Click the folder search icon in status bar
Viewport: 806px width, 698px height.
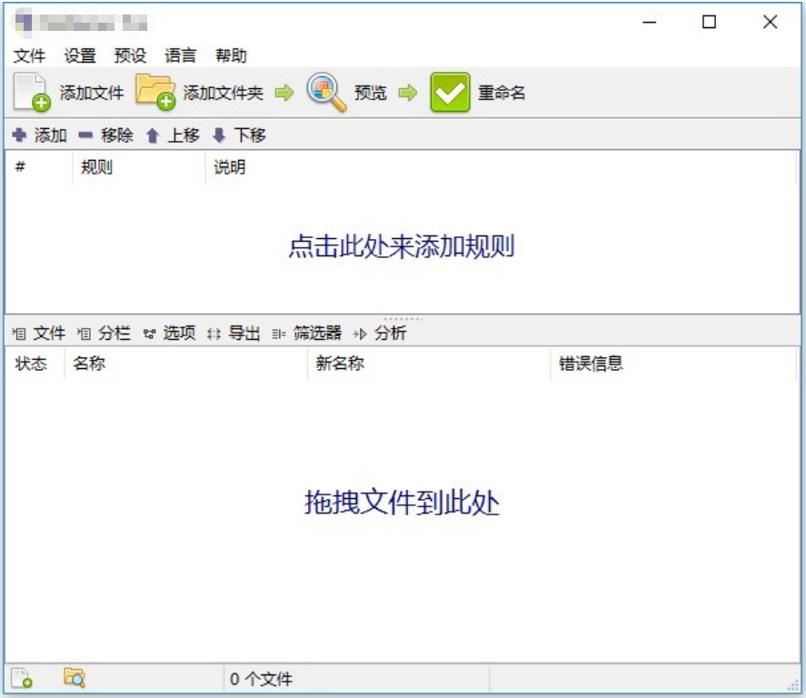(75, 678)
